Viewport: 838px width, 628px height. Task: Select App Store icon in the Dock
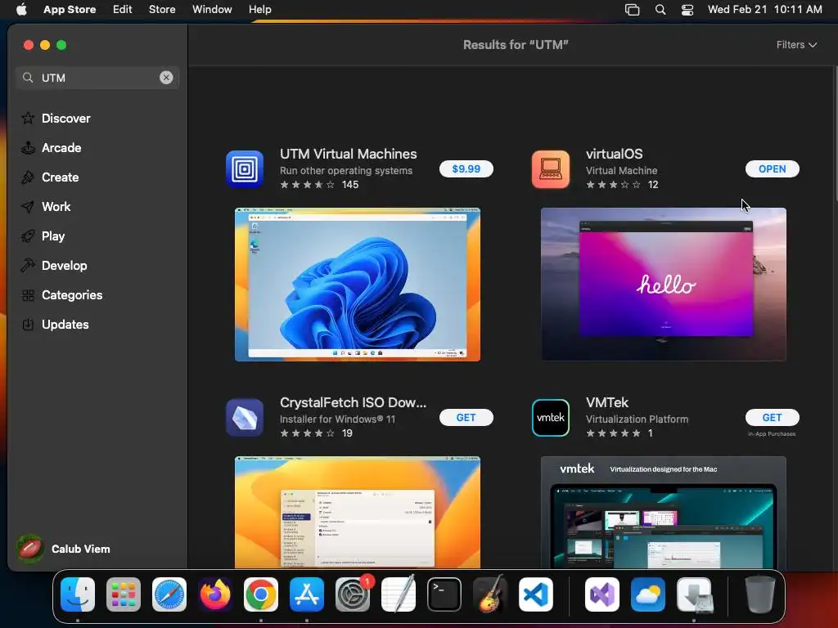tap(307, 594)
